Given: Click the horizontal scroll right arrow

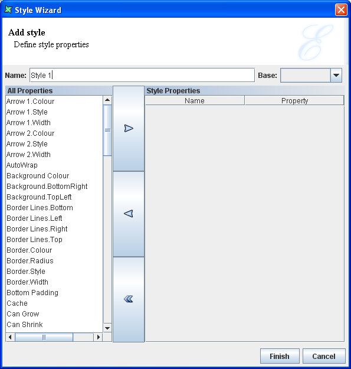Looking at the screenshot, I should tap(99, 337).
